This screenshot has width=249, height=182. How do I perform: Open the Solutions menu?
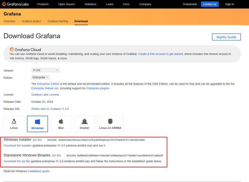click(90, 4)
